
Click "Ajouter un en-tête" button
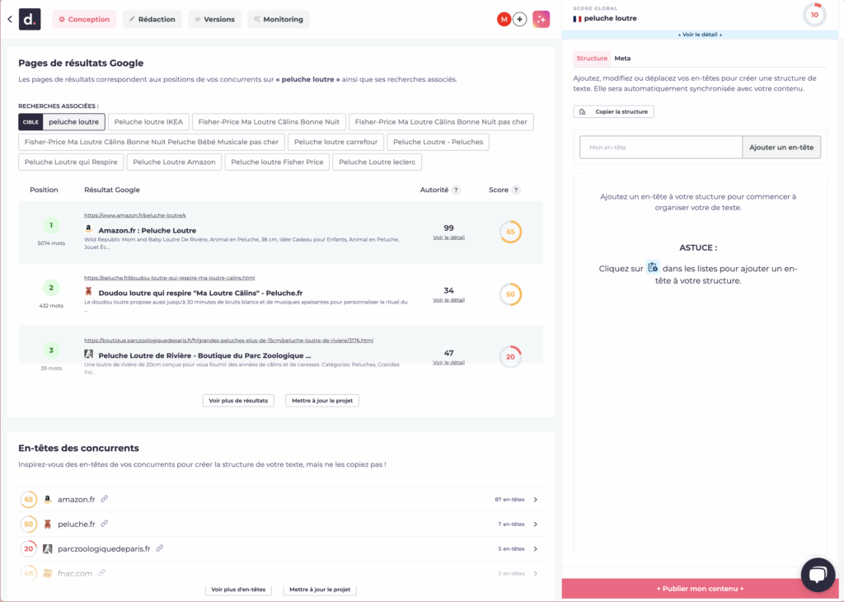click(x=781, y=147)
